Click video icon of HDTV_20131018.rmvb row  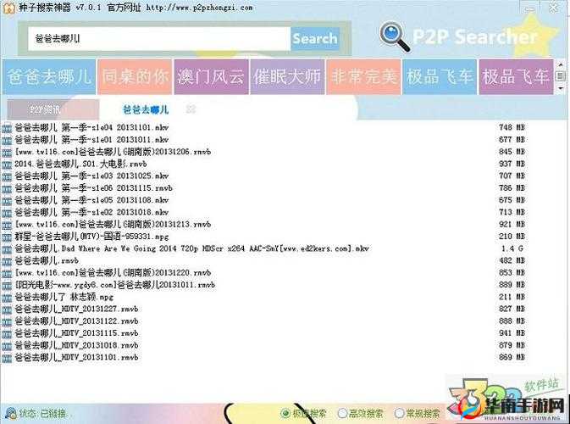[x=7, y=346]
